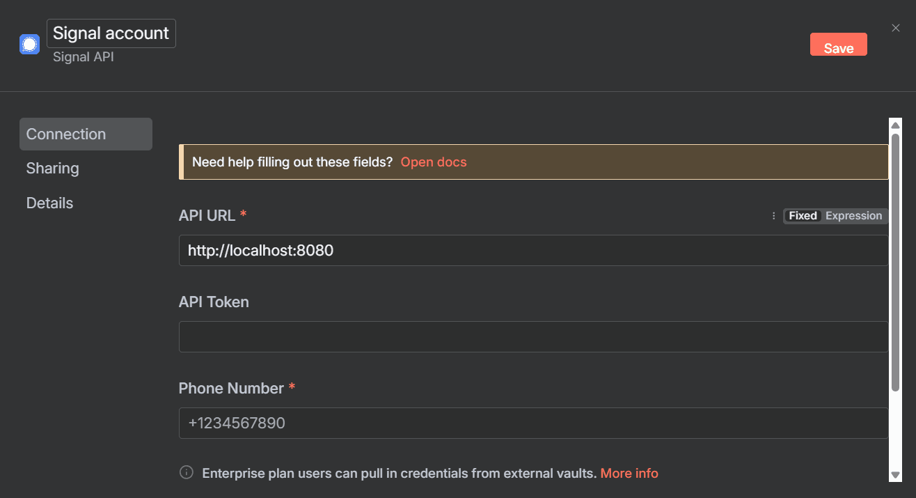This screenshot has width=916, height=498.
Task: Click the Signal logo icon
Action: pos(29,45)
